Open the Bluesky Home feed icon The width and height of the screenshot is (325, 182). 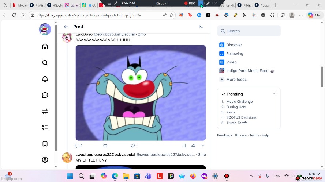tap(45, 46)
